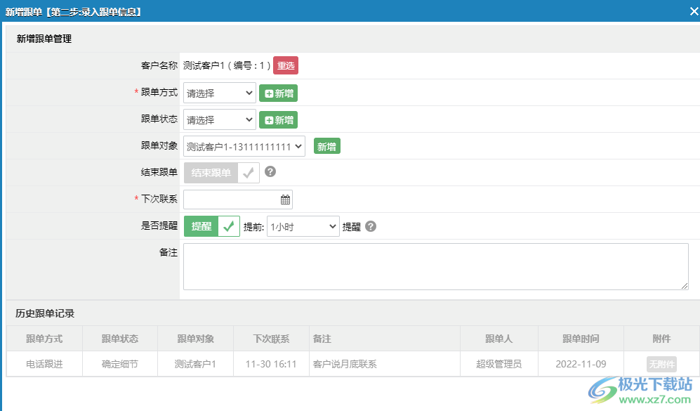Select 2022-11-09 date cell
Image resolution: width=700 pixels, height=411 pixels.
click(581, 364)
